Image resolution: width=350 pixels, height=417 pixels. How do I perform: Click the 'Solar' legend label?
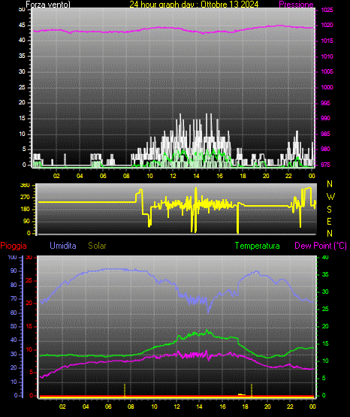coord(97,246)
